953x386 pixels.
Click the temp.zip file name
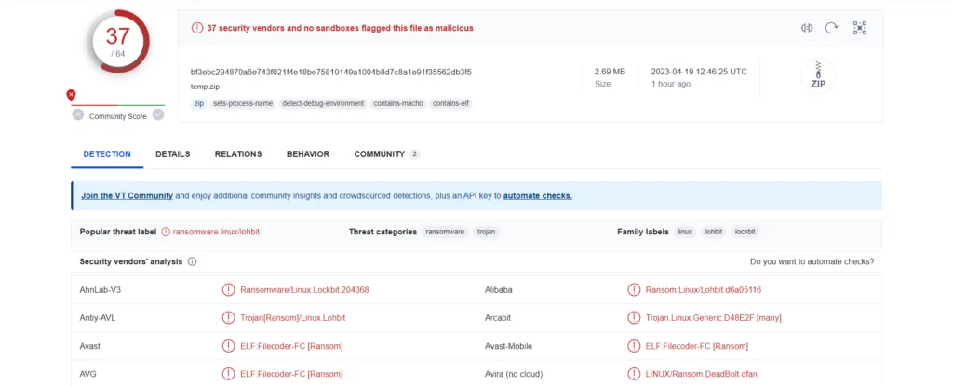click(x=204, y=87)
